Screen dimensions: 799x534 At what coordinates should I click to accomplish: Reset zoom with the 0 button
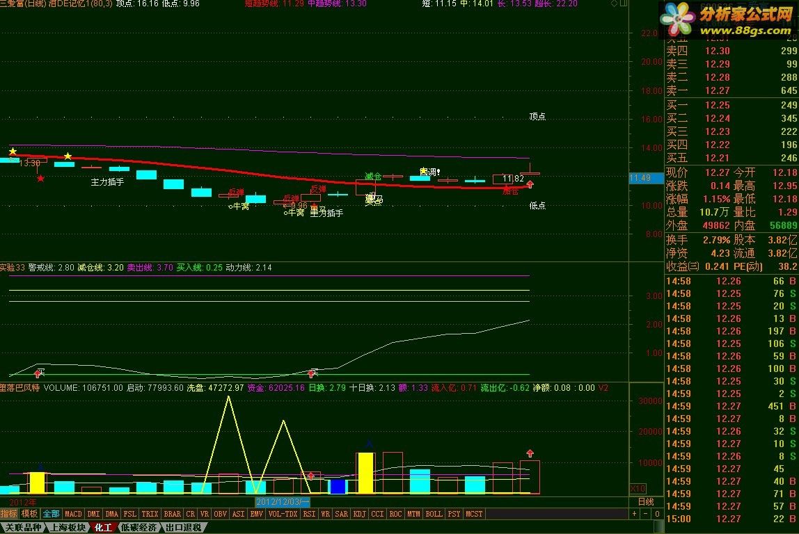657,514
